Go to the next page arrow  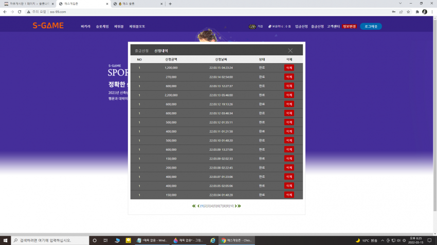(235, 206)
